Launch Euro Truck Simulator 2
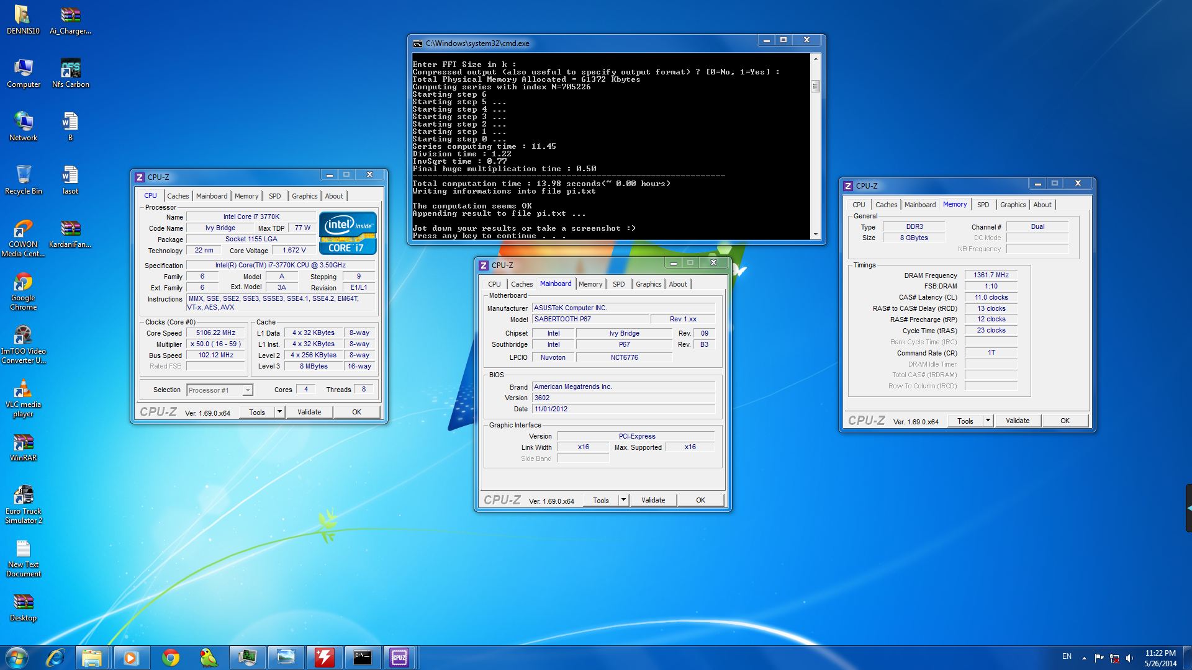The height and width of the screenshot is (670, 1192). 23,505
